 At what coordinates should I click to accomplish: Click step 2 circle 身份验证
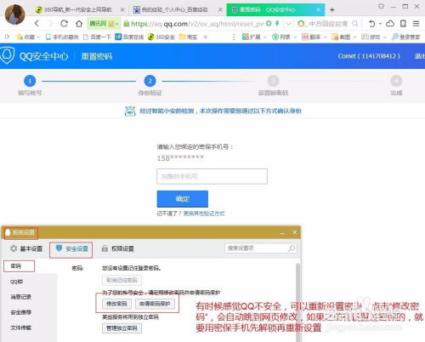pos(150,81)
